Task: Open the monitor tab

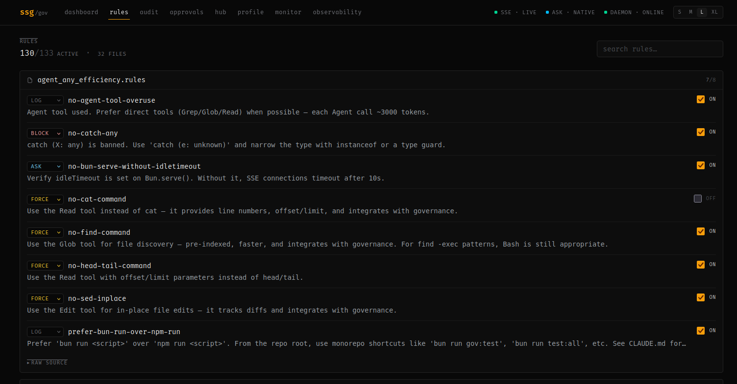Action: tap(288, 12)
